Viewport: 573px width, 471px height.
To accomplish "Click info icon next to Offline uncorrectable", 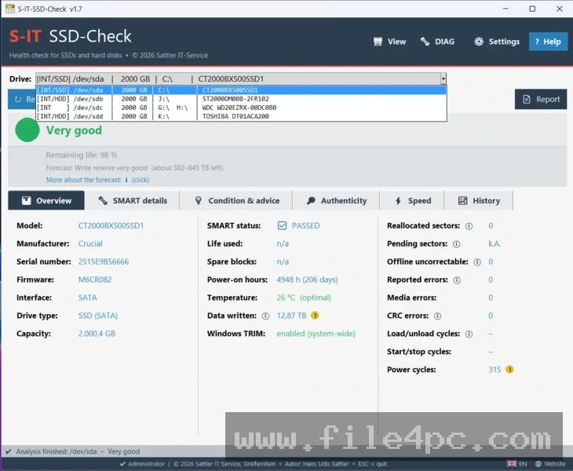I will coord(477,262).
